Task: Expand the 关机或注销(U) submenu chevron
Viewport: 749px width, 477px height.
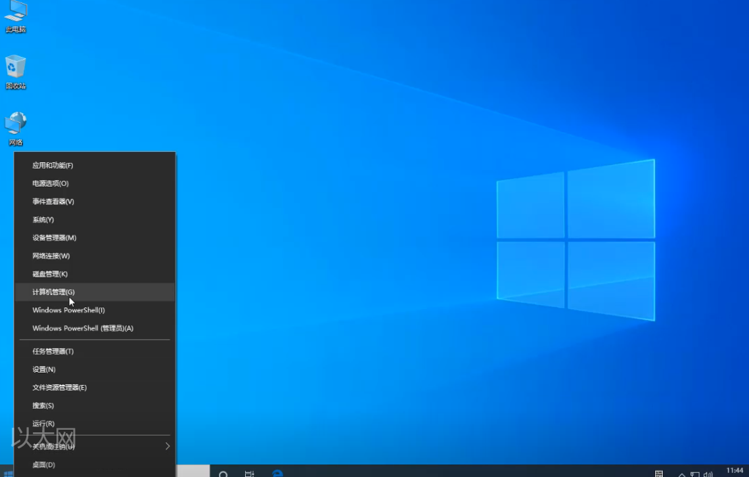Action: pyautogui.click(x=167, y=445)
